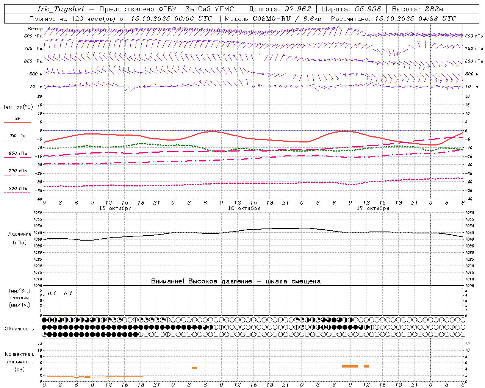Click the 'Облачность' cloud cover label
This screenshot has height=388, width=485.
(x=19, y=329)
